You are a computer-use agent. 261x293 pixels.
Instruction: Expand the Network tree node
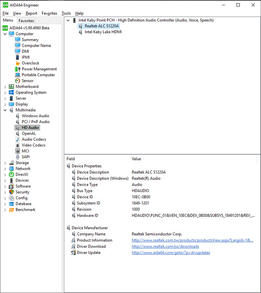(x=5, y=169)
